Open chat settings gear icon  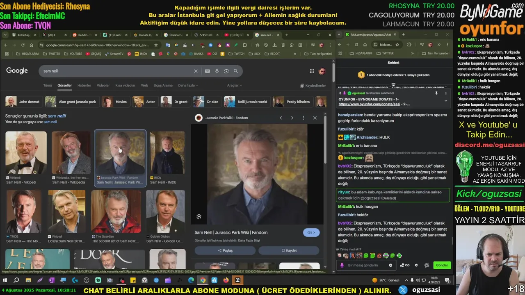click(x=416, y=265)
